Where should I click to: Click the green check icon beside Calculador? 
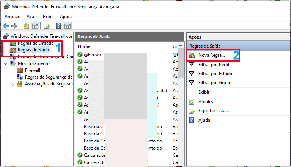(80, 155)
